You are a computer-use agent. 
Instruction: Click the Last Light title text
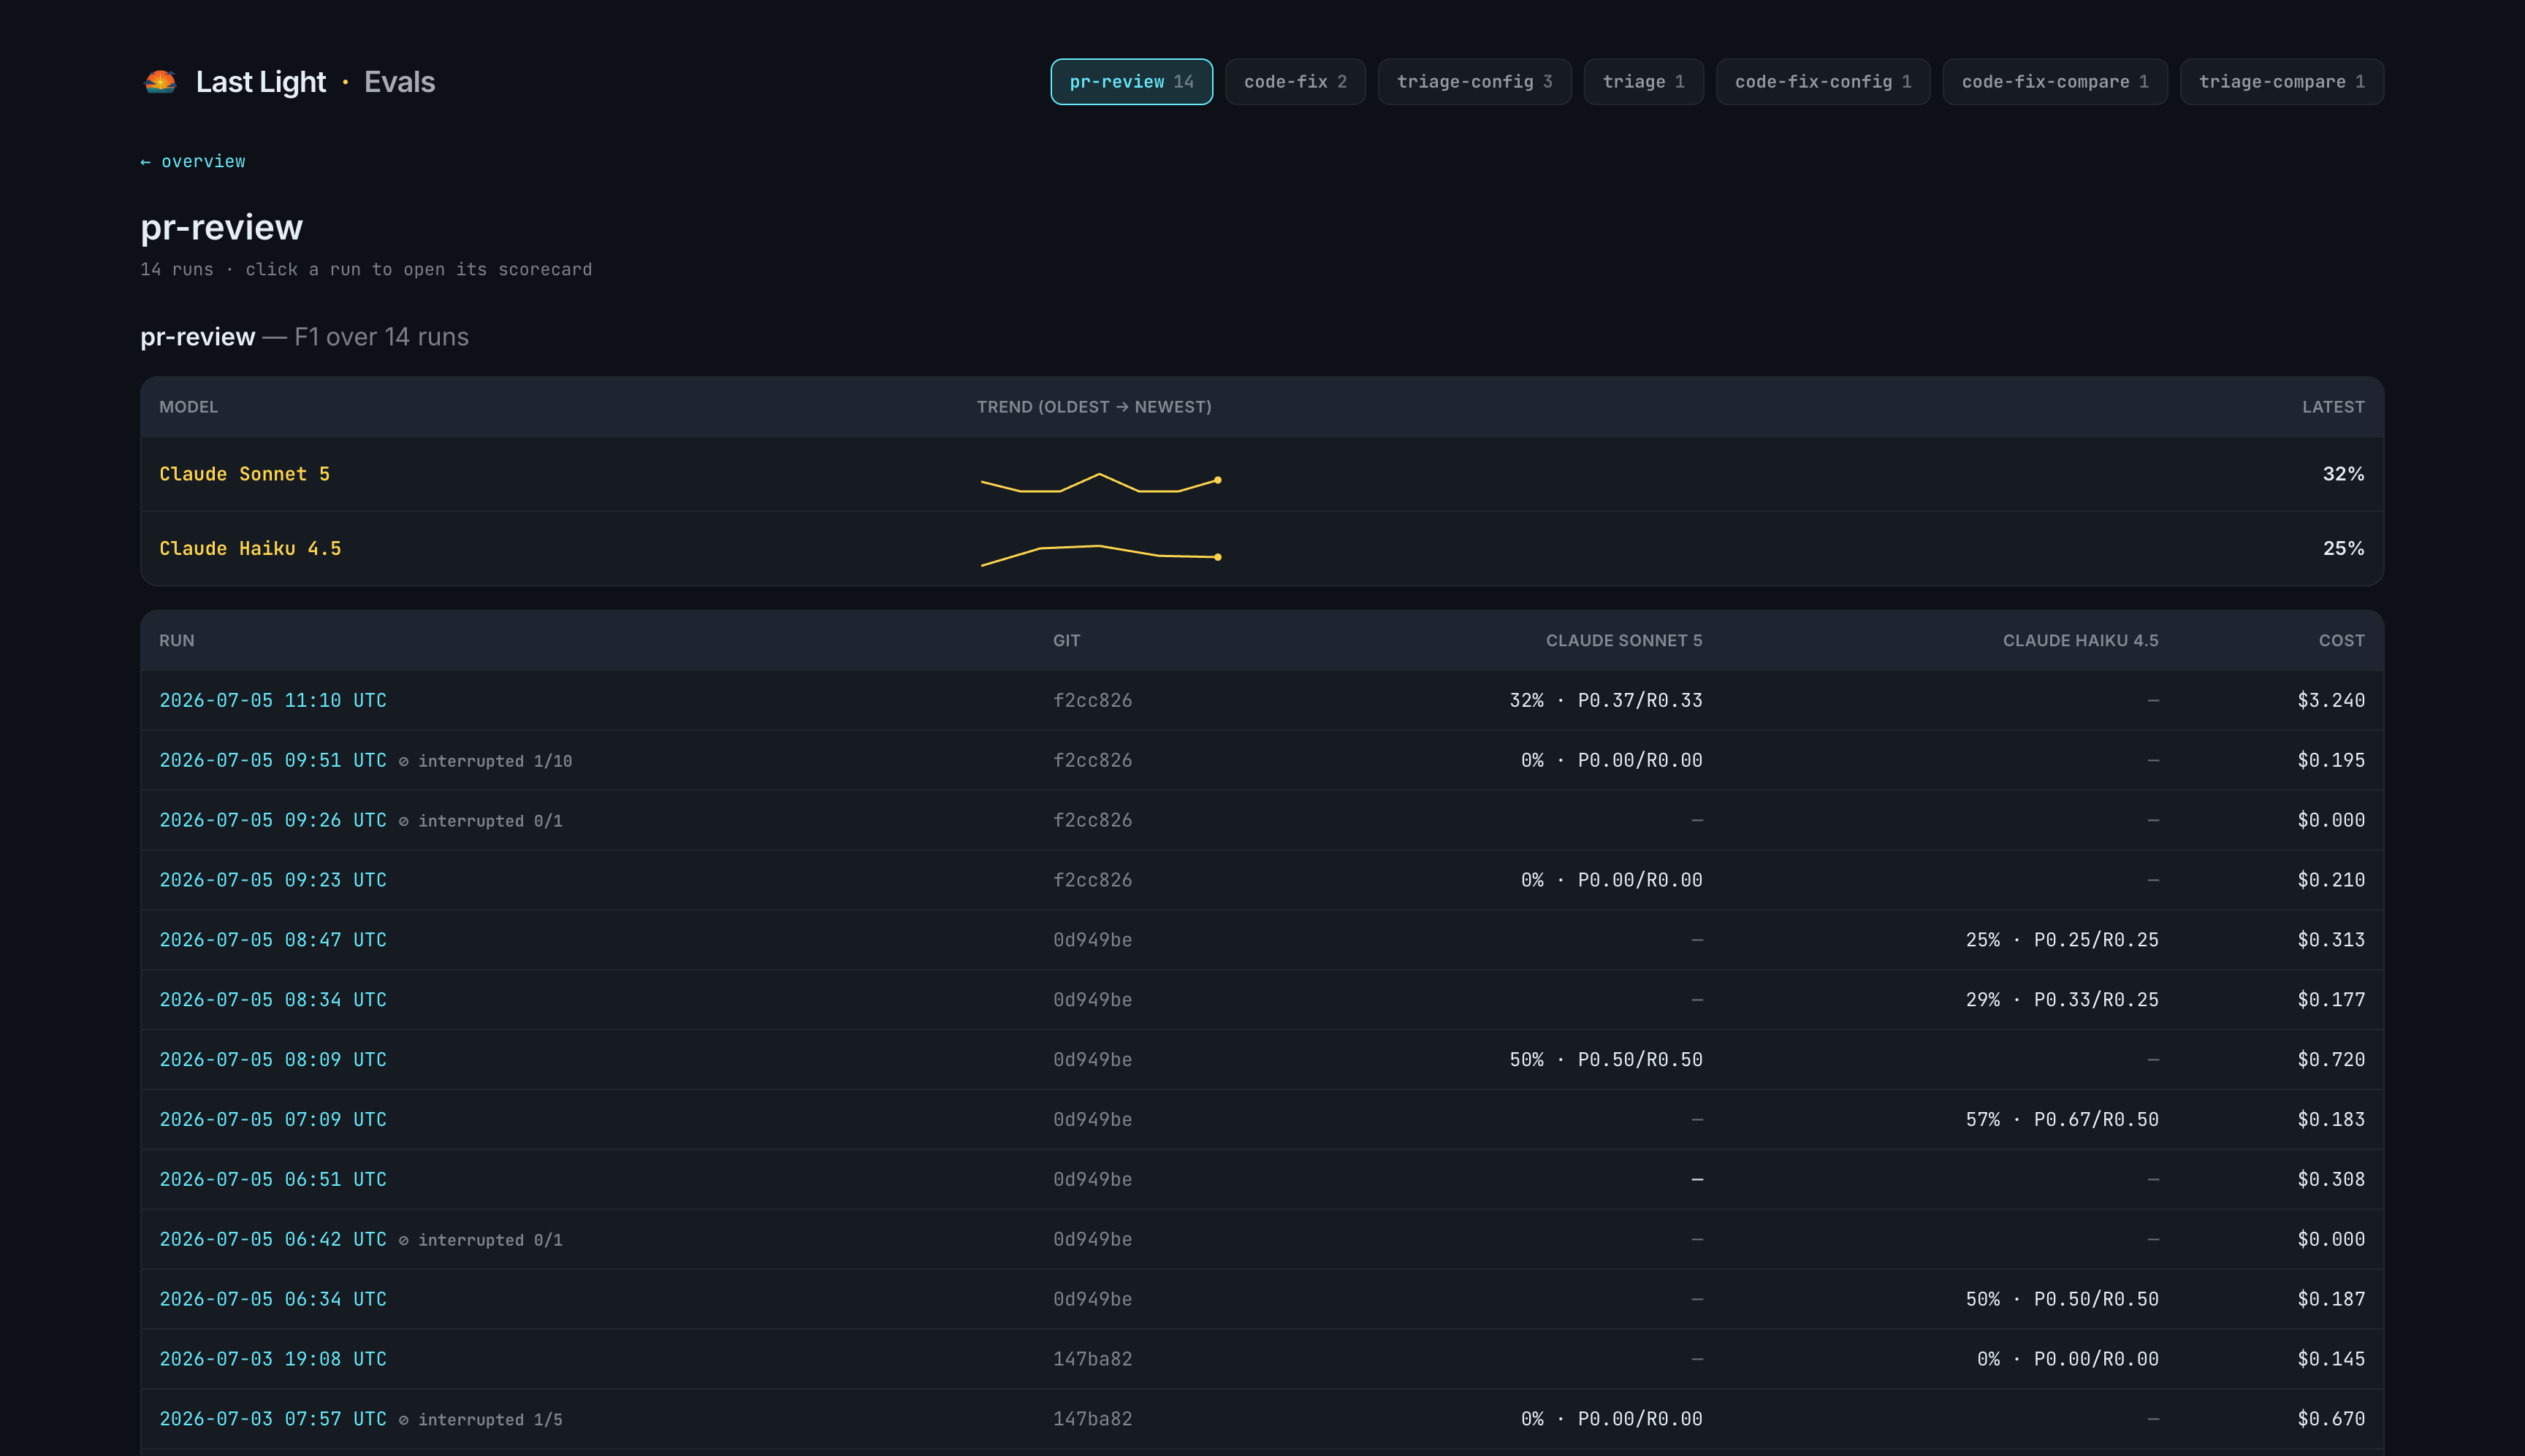tap(260, 82)
